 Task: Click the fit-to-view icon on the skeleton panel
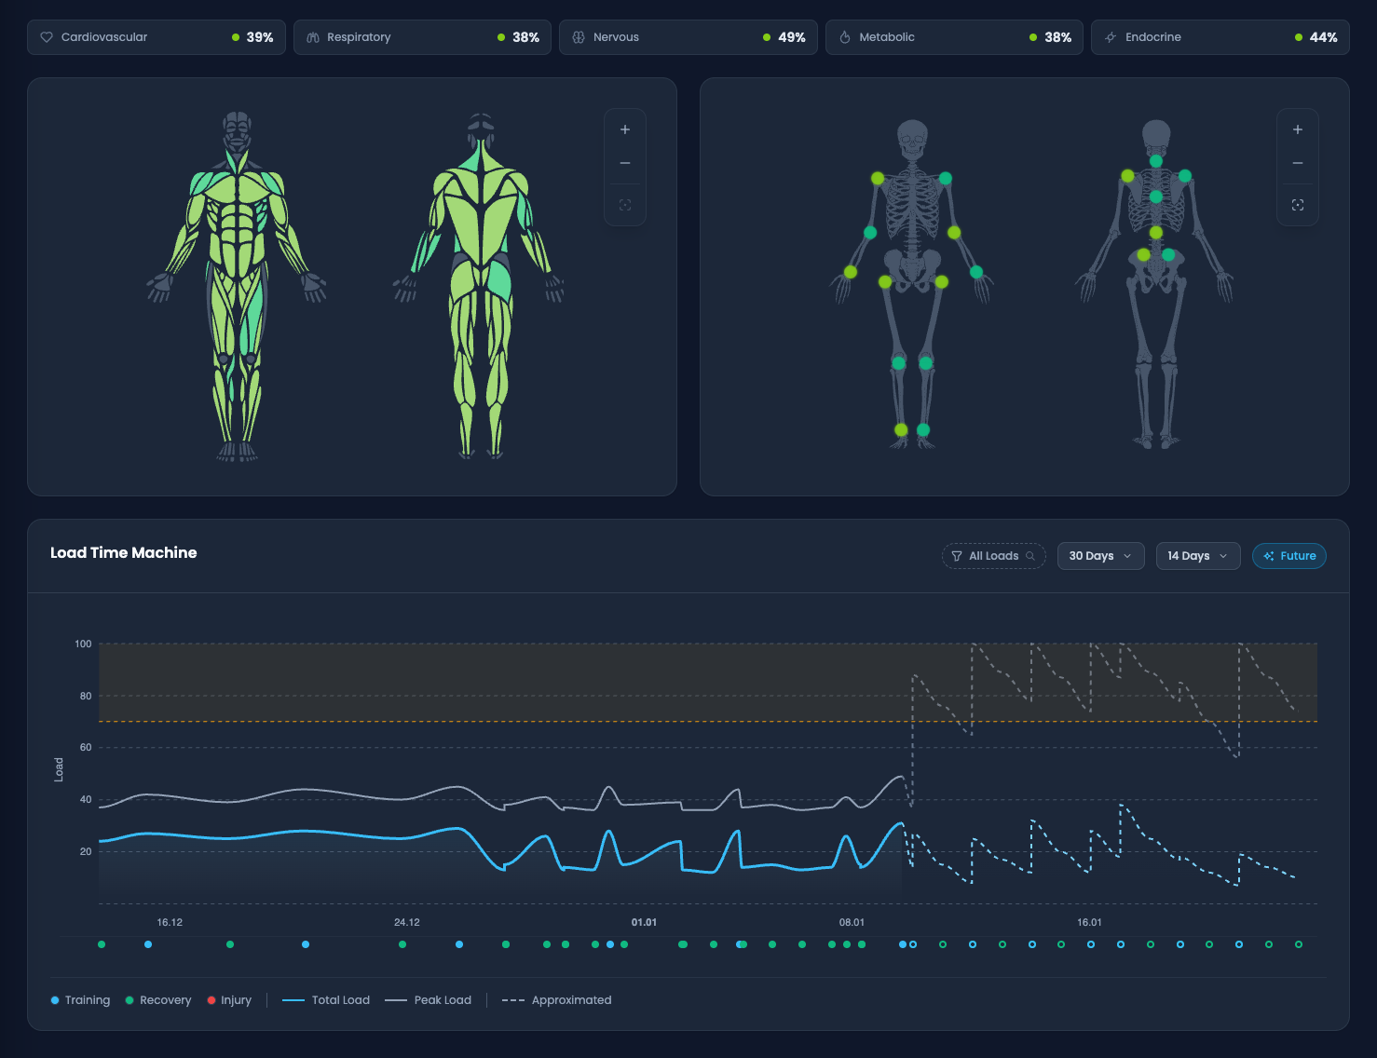click(x=1297, y=204)
